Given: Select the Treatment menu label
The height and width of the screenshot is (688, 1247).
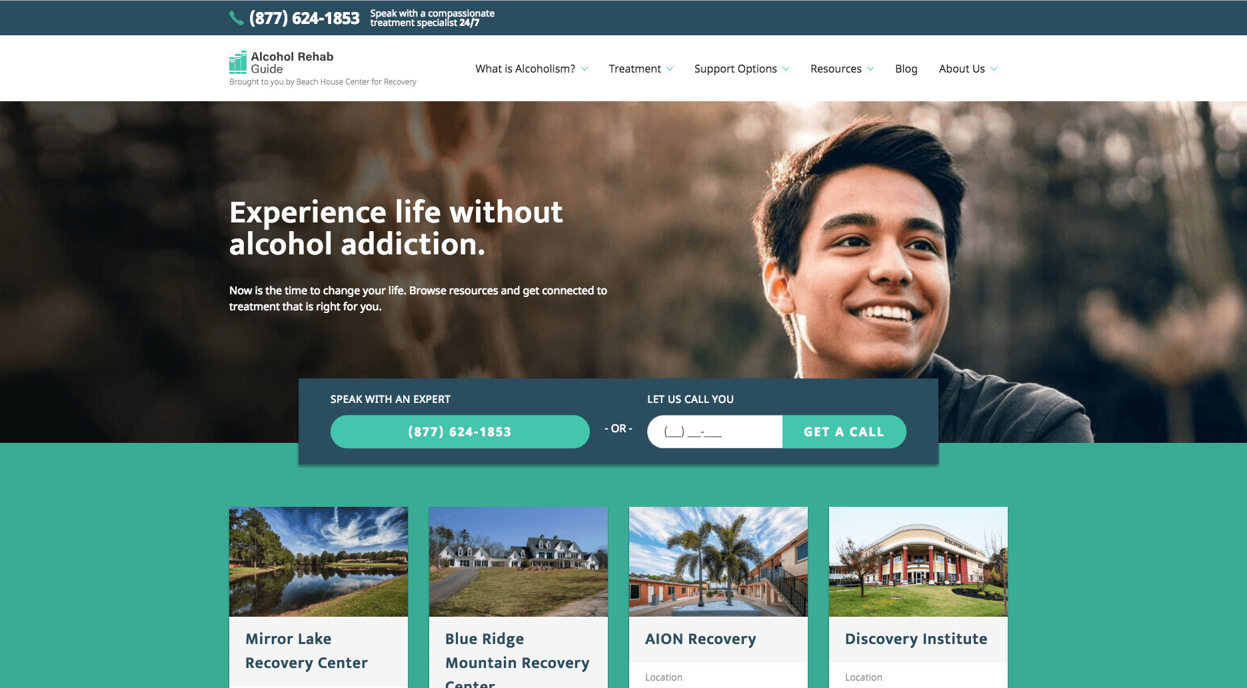Looking at the screenshot, I should pos(634,69).
